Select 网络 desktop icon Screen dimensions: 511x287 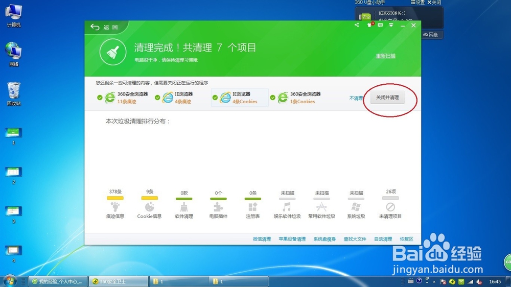14,55
